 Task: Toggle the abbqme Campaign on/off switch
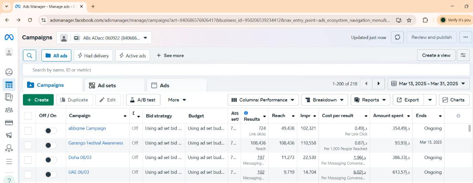(x=51, y=130)
